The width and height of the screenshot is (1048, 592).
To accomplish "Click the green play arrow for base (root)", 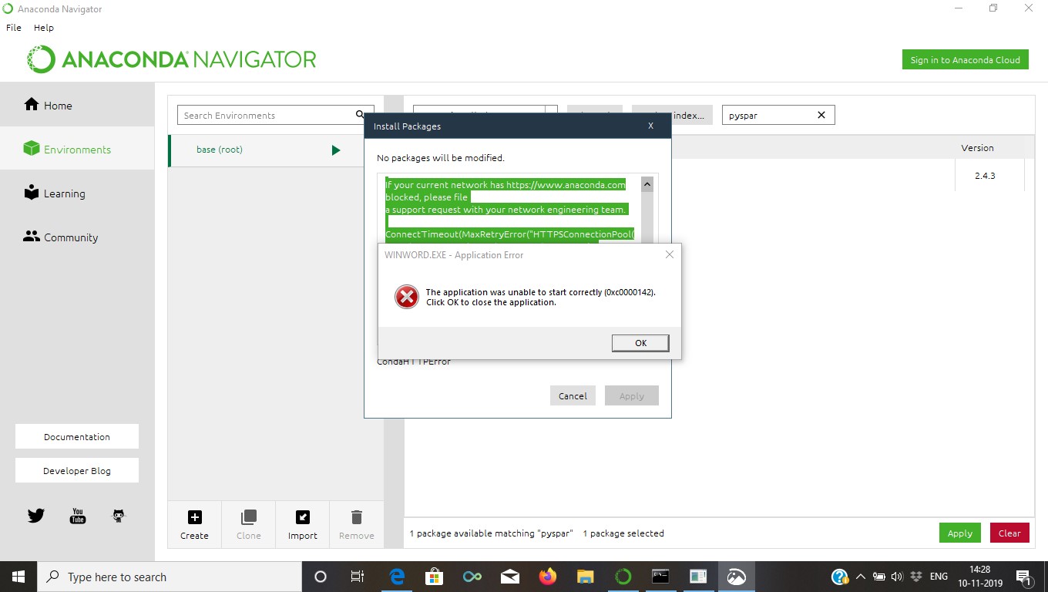I will coord(335,150).
